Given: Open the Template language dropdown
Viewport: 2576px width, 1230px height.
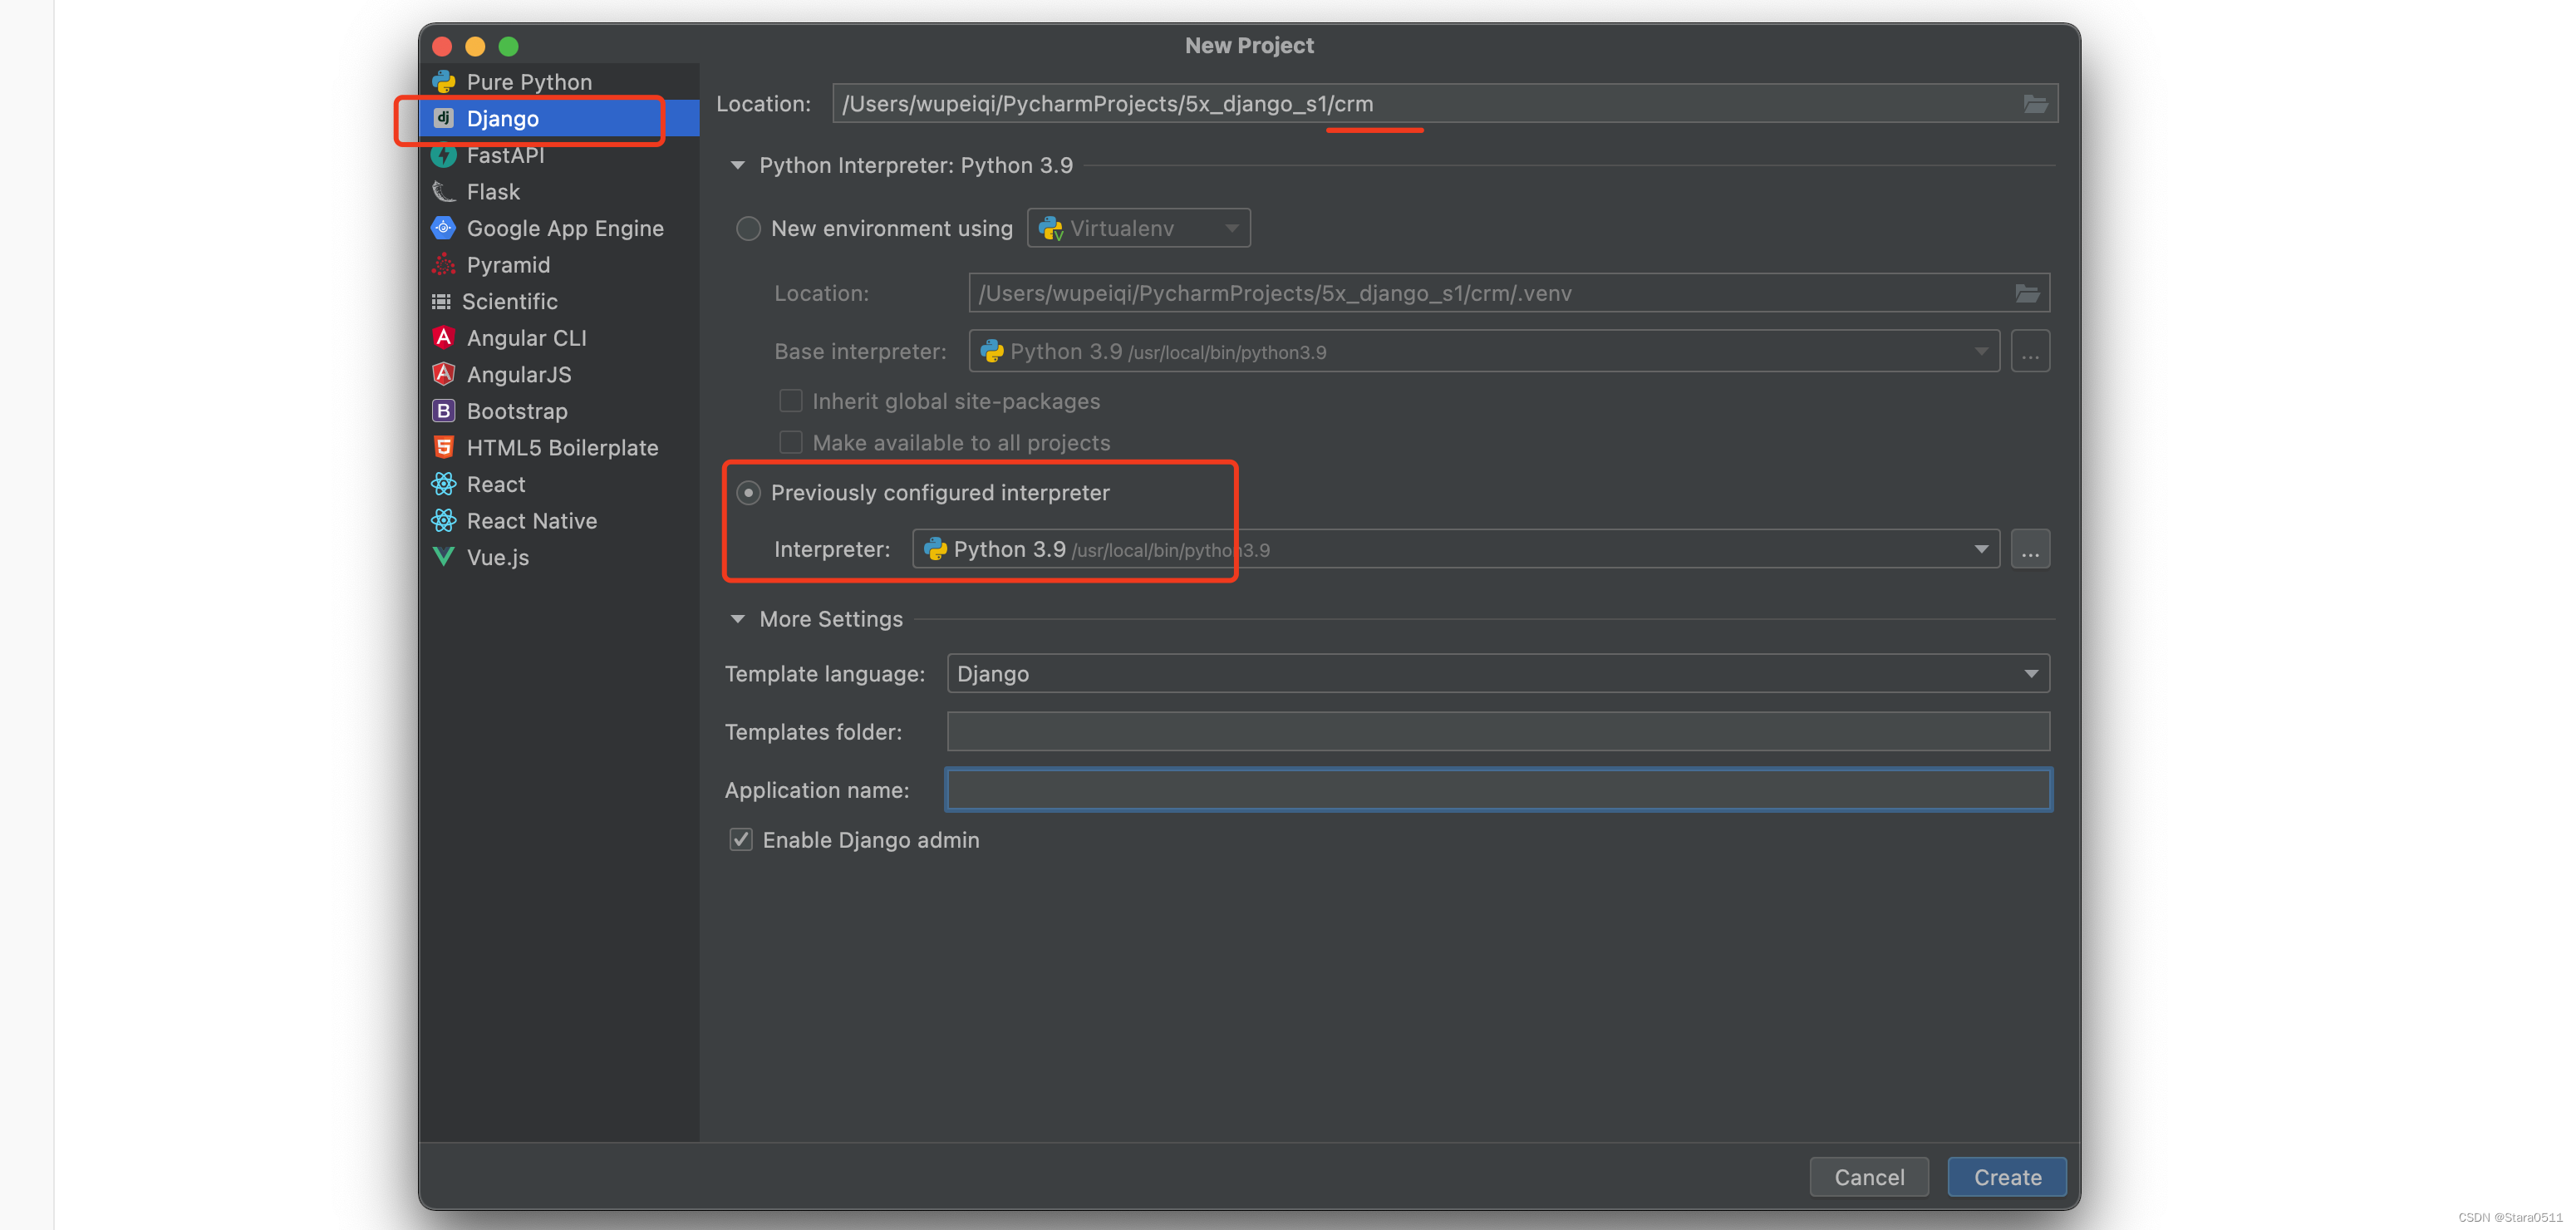Looking at the screenshot, I should coord(1497,672).
